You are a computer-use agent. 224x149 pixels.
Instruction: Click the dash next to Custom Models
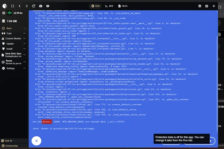[25, 38]
